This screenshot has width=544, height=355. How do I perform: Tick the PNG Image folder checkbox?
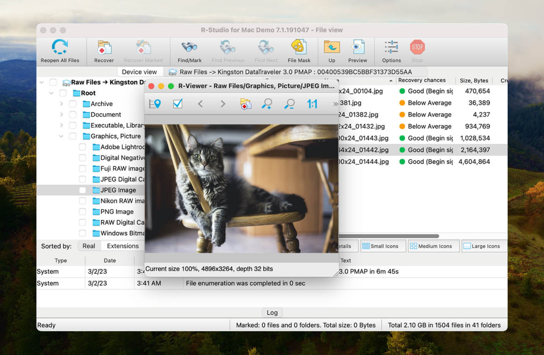coord(83,212)
